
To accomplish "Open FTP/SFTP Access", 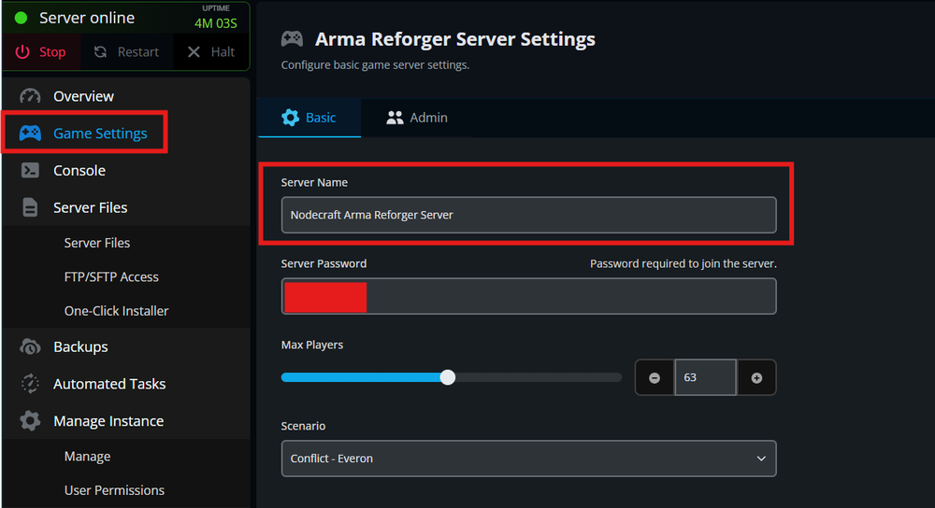I will [x=111, y=277].
